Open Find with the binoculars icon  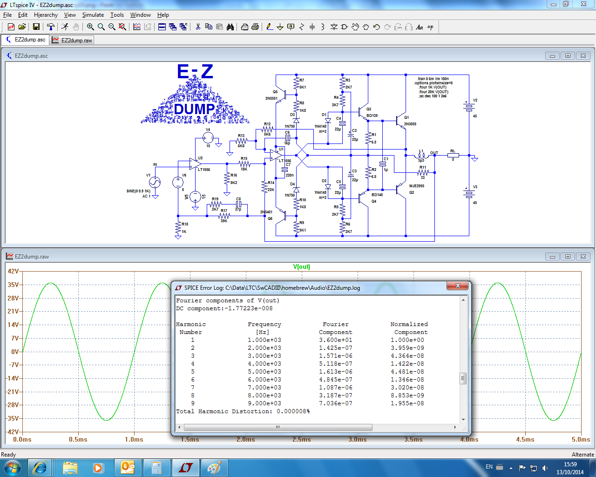[230, 27]
